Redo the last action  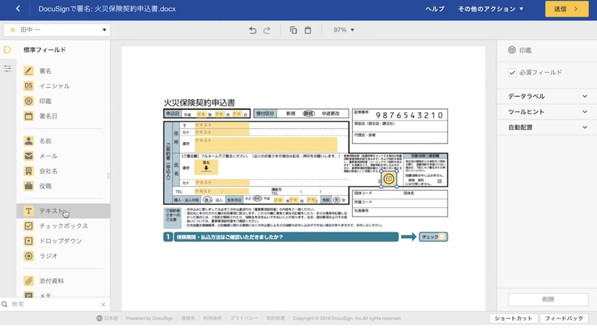click(x=267, y=30)
